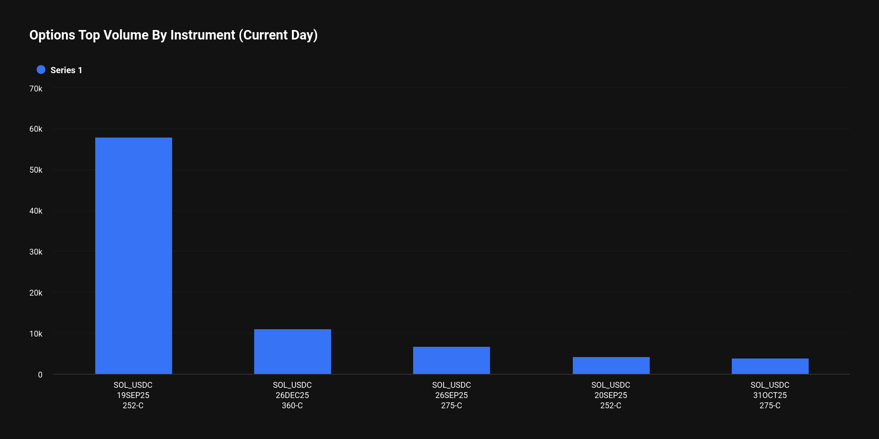
Task: Click the 10k y-axis tick label
Action: [36, 334]
